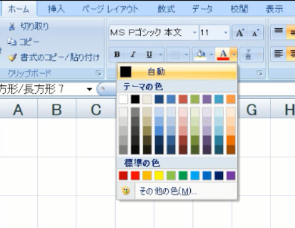
Task: Select column G header
Action: [252, 109]
